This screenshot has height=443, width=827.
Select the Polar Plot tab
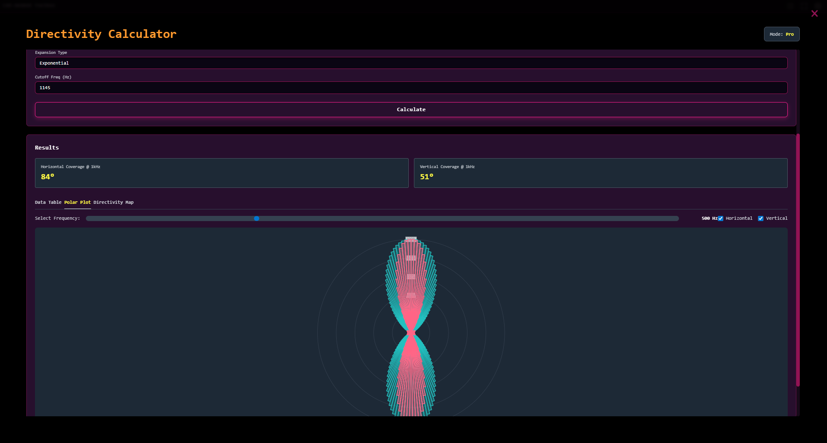pyautogui.click(x=77, y=203)
